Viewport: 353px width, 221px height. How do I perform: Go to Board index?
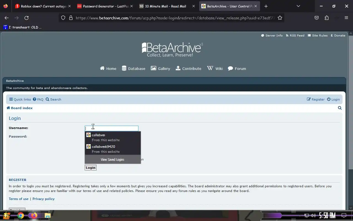20,108
